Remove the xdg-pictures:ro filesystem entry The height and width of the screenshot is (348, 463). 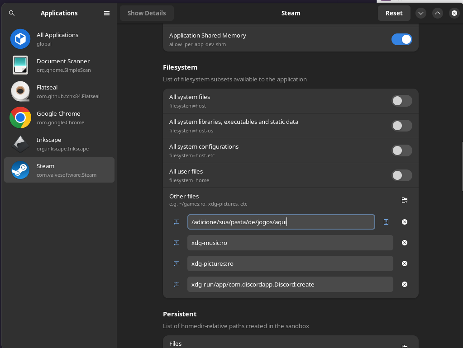(x=405, y=263)
